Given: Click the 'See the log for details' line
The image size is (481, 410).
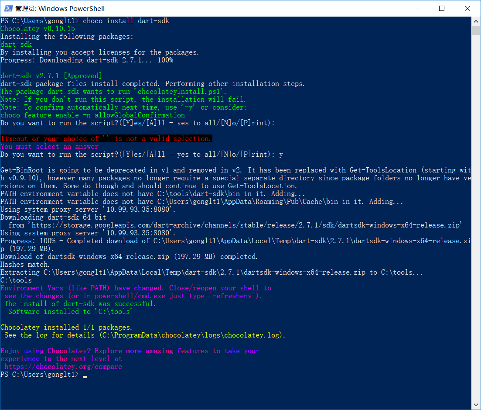Looking at the screenshot, I should tap(145, 335).
